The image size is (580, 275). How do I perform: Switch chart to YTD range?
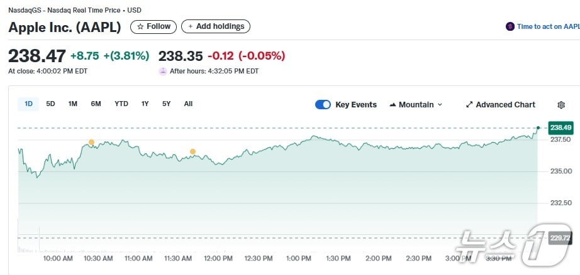click(x=121, y=104)
